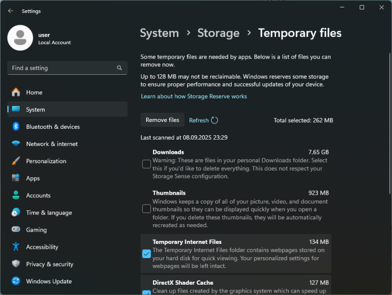Open Gaming settings
This screenshot has width=392, height=295.
click(x=67, y=230)
